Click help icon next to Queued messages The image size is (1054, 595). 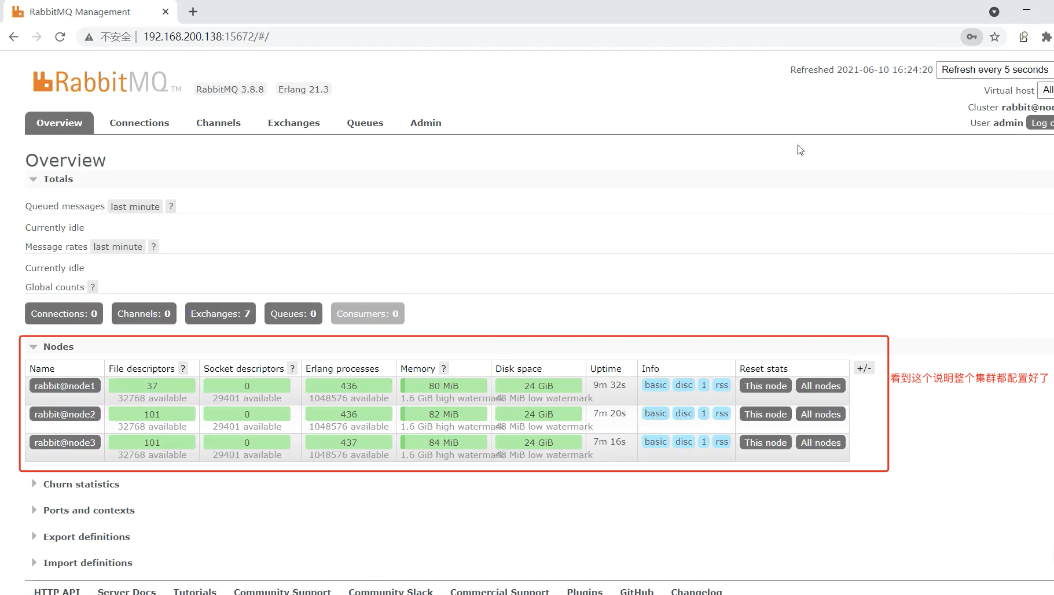(x=171, y=206)
